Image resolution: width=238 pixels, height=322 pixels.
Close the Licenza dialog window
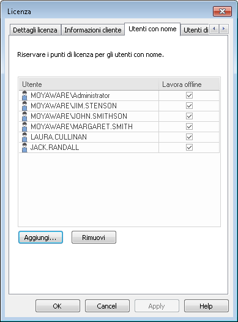tap(223, 11)
